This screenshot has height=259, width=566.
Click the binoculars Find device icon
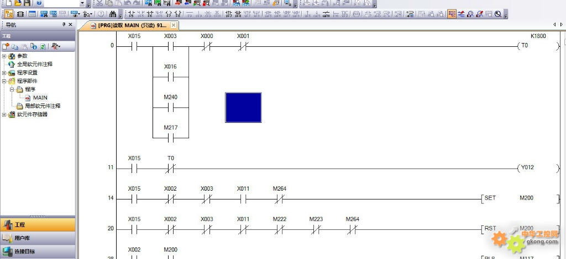pos(113,14)
